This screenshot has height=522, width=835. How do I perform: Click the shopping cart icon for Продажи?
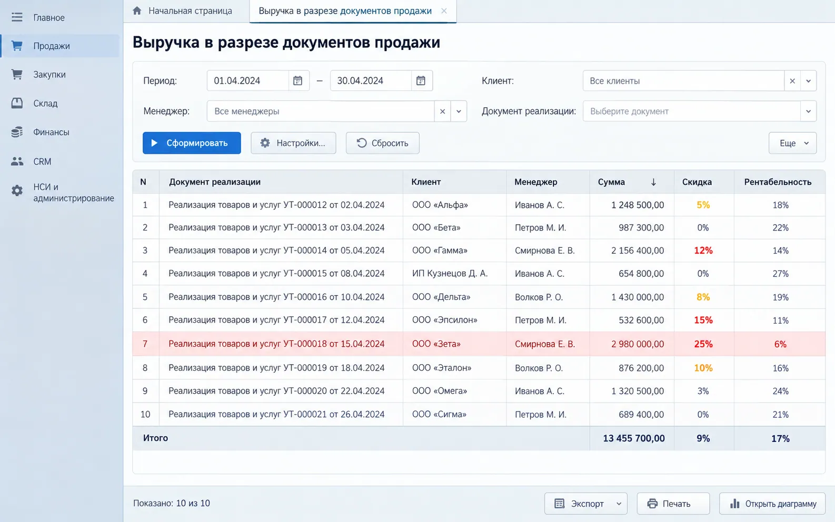tap(17, 46)
